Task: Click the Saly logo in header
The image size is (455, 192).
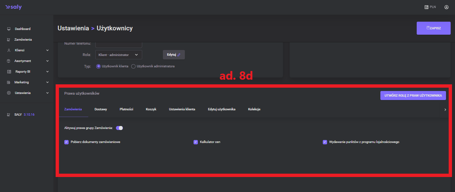Action: click(13, 7)
